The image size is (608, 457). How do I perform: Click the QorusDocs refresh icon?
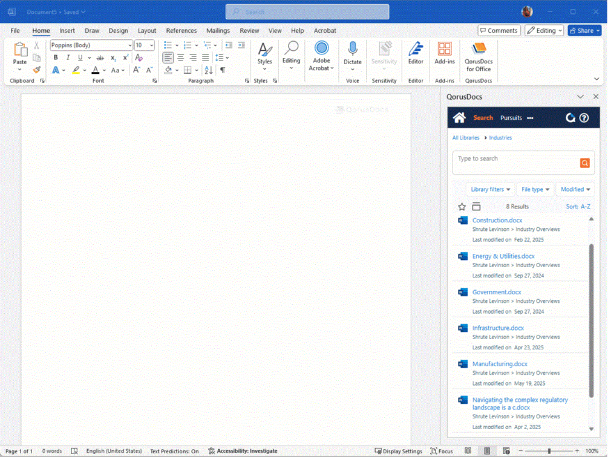point(570,118)
